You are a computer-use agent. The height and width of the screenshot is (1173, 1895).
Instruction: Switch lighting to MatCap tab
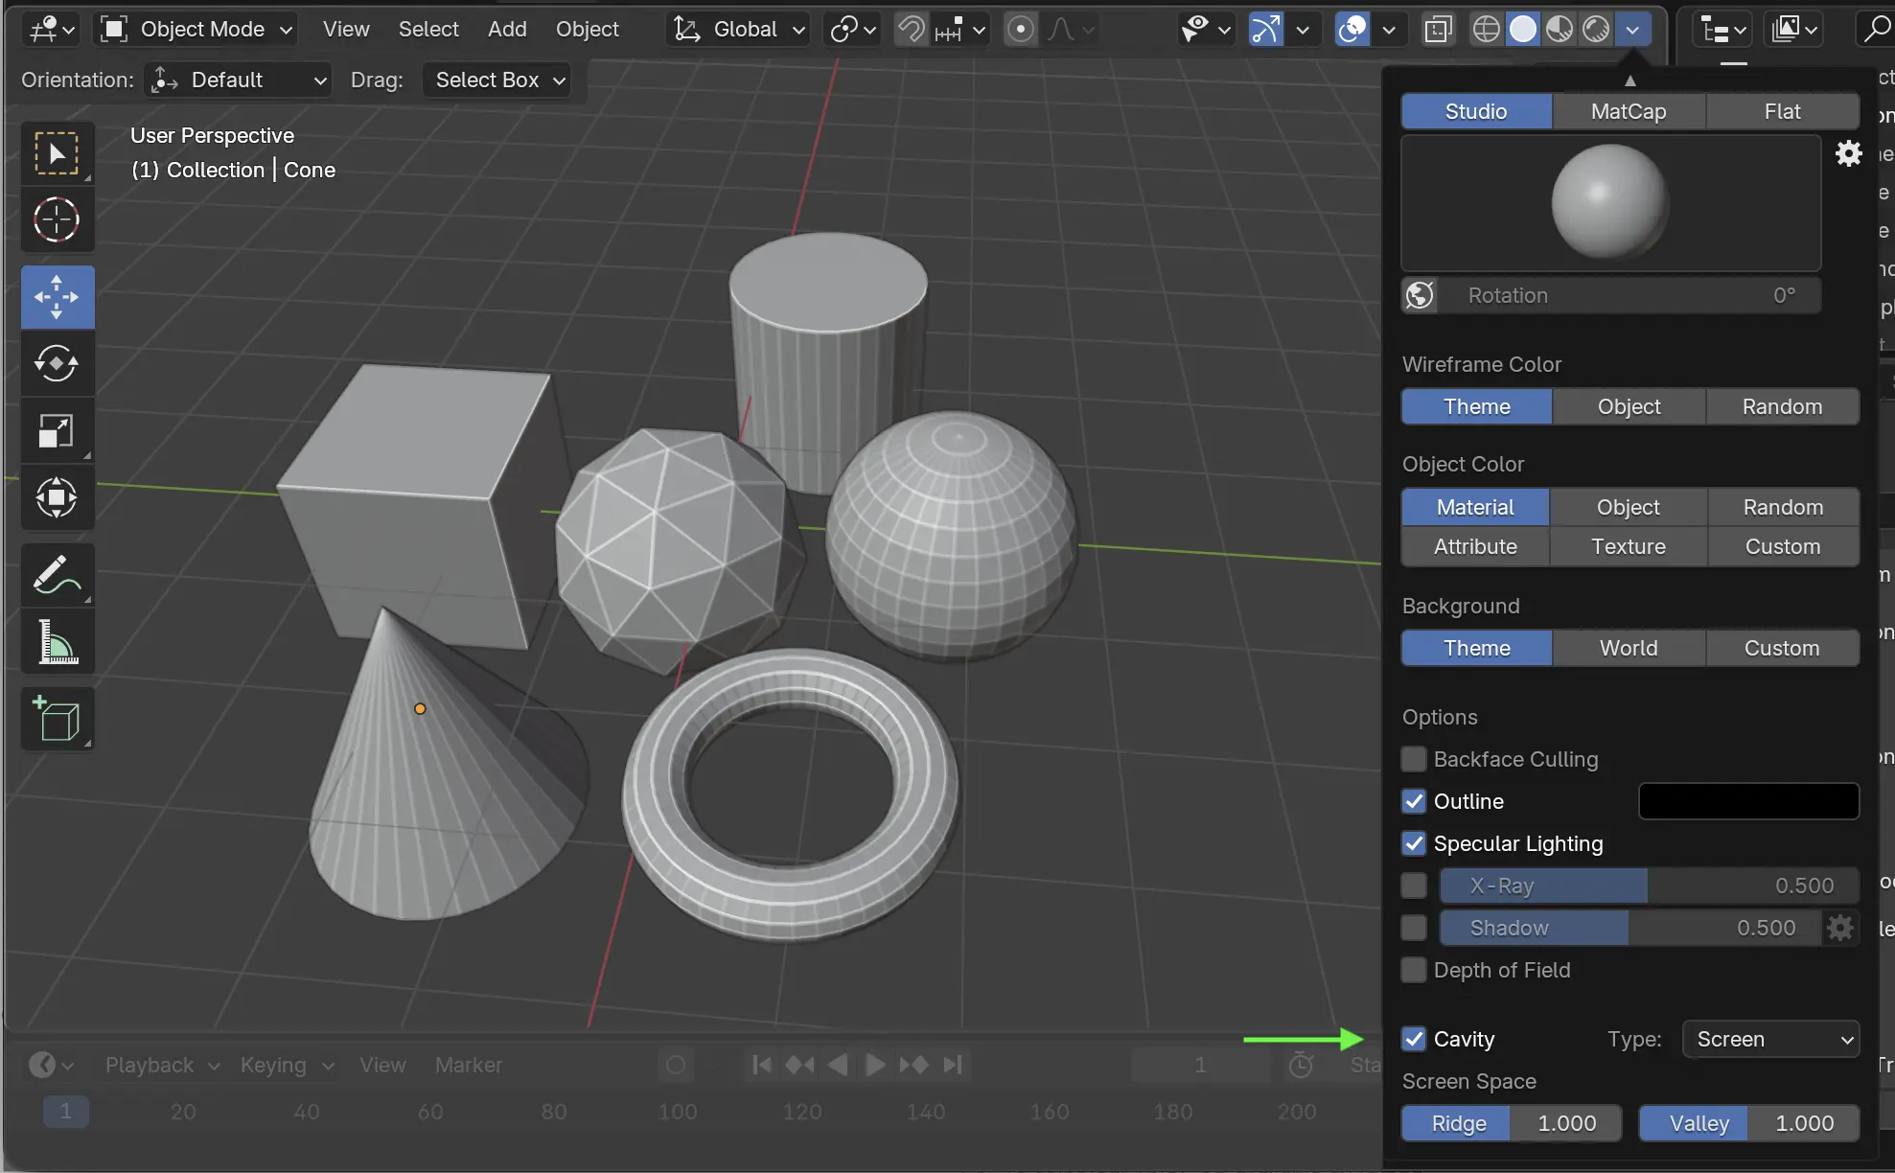coord(1629,111)
